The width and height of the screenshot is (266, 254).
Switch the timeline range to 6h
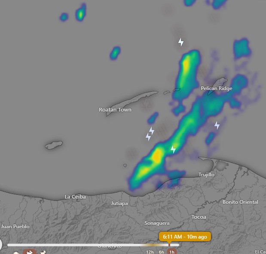coord(161,252)
